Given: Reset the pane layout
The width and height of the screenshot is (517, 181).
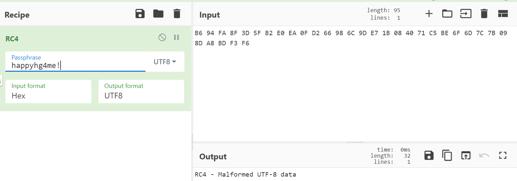Looking at the screenshot, I should point(503,14).
